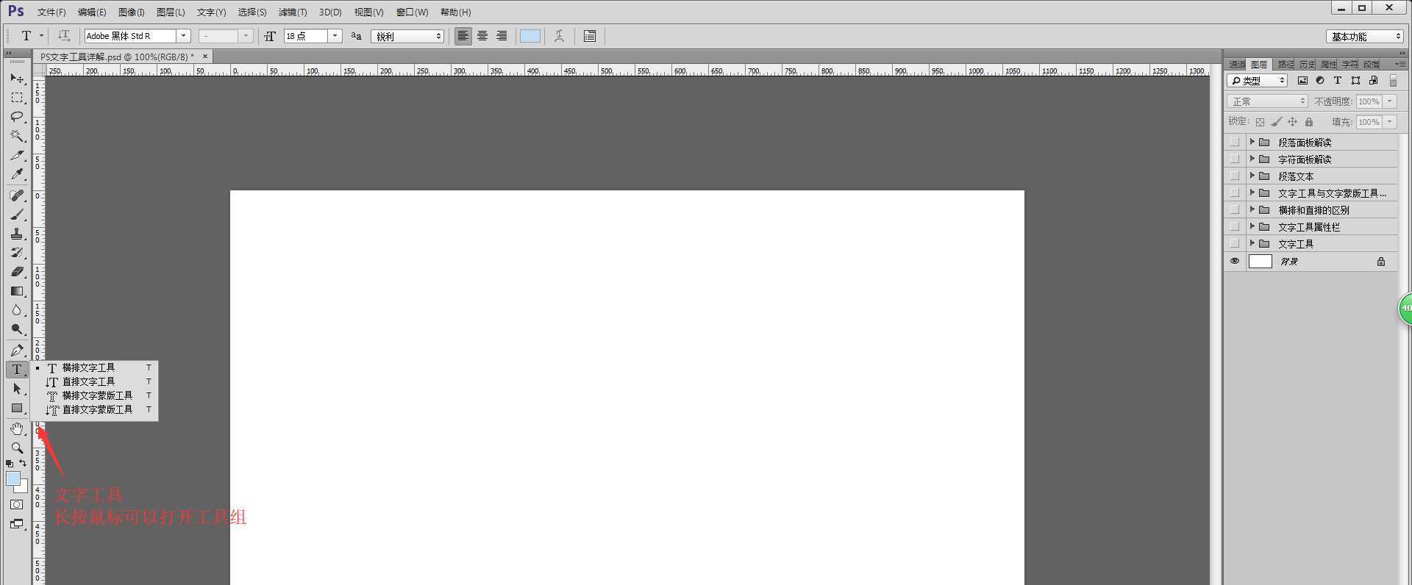
Task: Click the create warped text icon
Action: click(x=559, y=36)
